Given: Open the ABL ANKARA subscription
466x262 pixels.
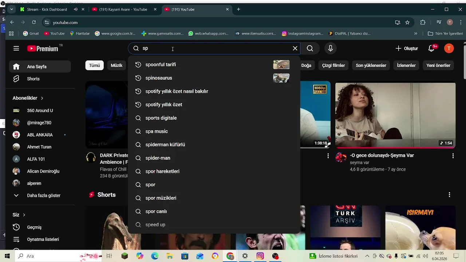Looking at the screenshot, I should (40, 135).
